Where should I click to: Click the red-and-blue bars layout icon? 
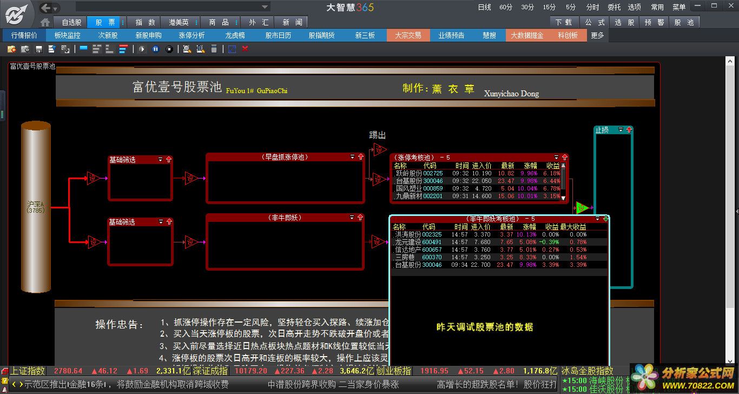123,49
